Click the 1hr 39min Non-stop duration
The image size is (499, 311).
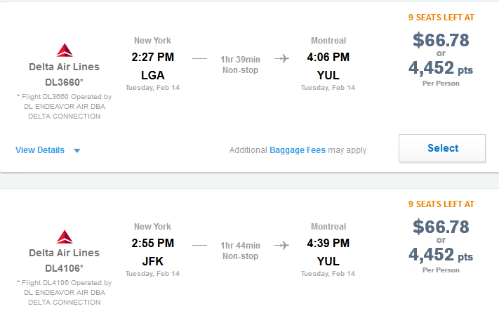[240, 64]
